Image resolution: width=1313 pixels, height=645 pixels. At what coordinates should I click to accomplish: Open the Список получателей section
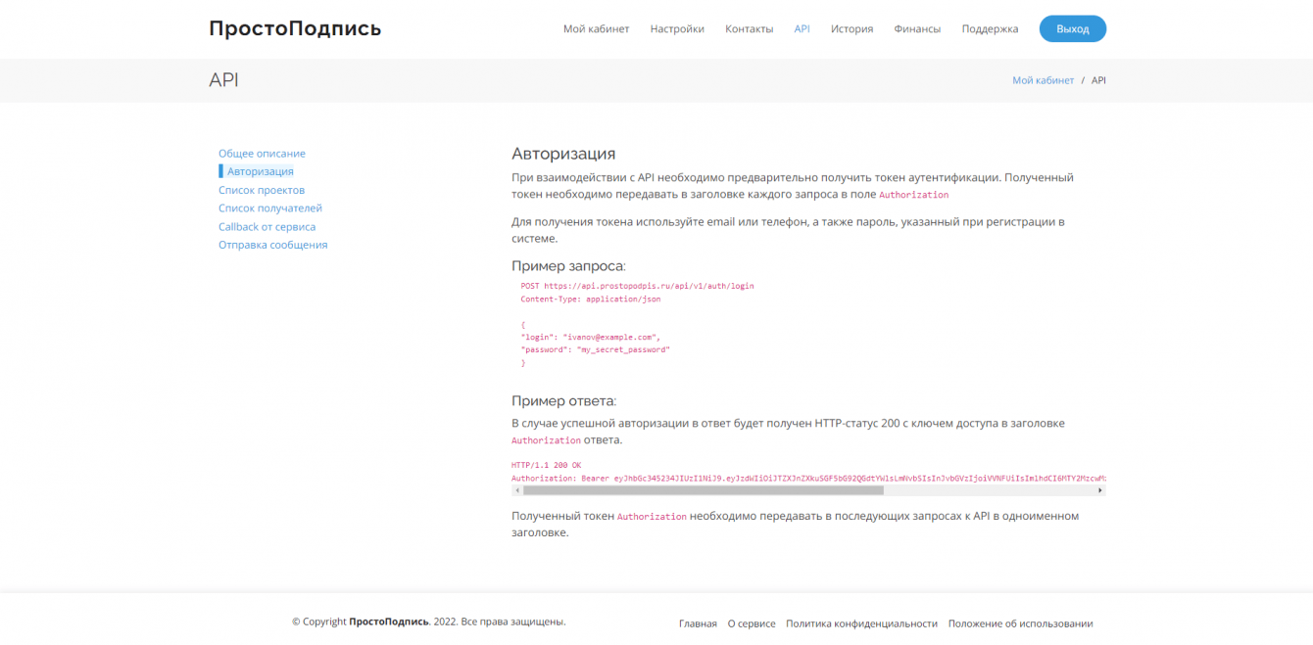tap(270, 208)
